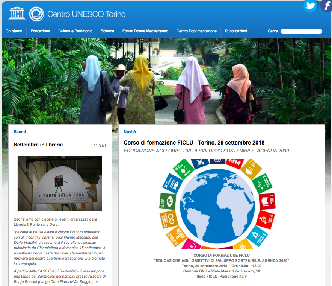Open Forum Donne Mediterraneo menu
Image resolution: width=332 pixels, height=286 pixels.
click(x=145, y=31)
